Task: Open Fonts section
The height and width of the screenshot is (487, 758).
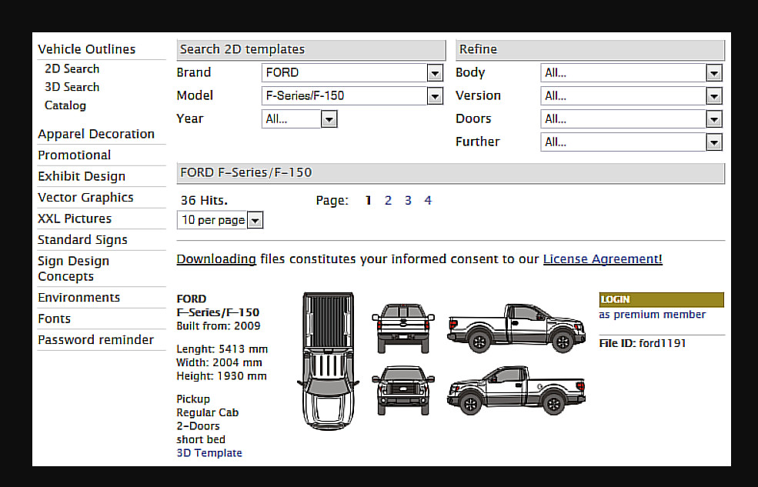Action: click(54, 319)
